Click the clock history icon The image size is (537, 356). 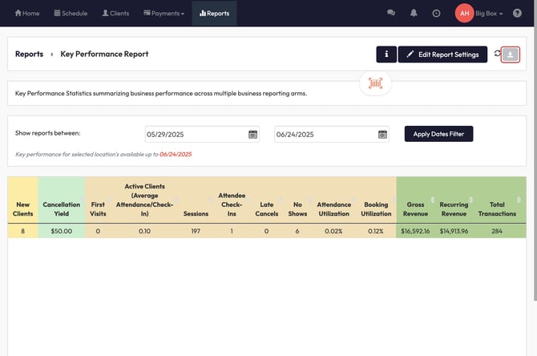(x=436, y=14)
